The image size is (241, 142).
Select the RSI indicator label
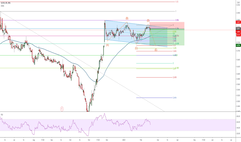[x=2, y=115]
